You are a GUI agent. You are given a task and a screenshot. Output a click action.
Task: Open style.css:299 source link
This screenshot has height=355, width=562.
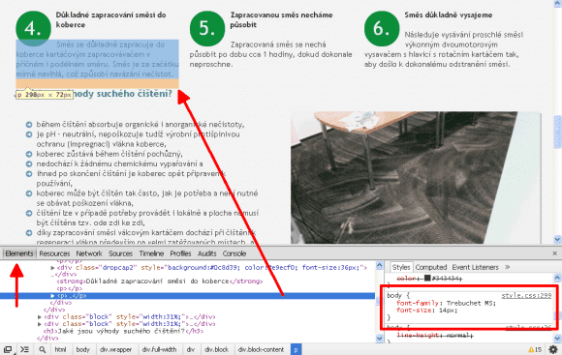pos(526,296)
